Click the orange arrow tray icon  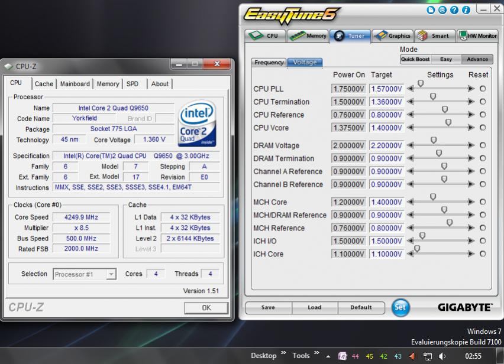pyautogui.click(x=412, y=356)
